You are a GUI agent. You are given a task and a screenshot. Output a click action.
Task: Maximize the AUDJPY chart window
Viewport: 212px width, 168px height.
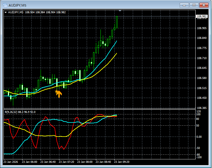[194, 5]
